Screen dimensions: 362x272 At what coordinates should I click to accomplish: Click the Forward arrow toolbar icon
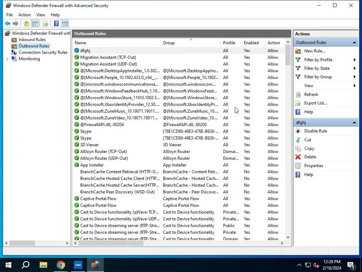(x=16, y=24)
